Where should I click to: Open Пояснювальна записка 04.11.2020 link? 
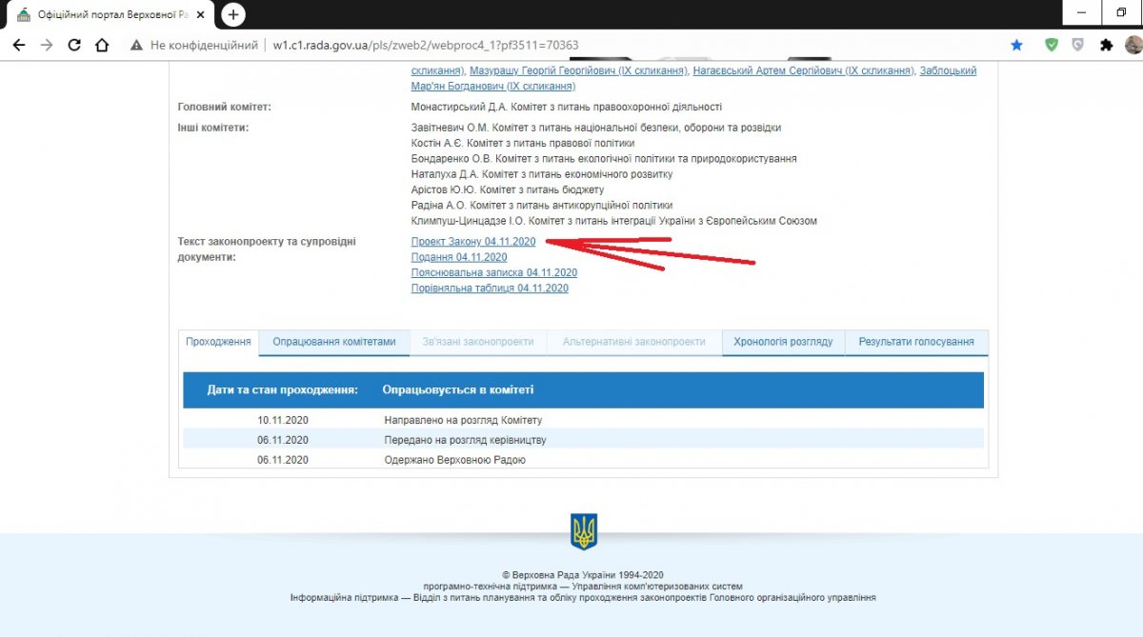tap(494, 272)
